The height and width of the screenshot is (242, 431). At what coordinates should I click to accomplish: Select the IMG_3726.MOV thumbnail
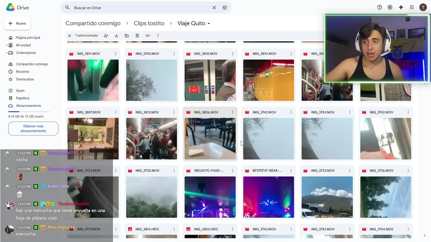386,197
